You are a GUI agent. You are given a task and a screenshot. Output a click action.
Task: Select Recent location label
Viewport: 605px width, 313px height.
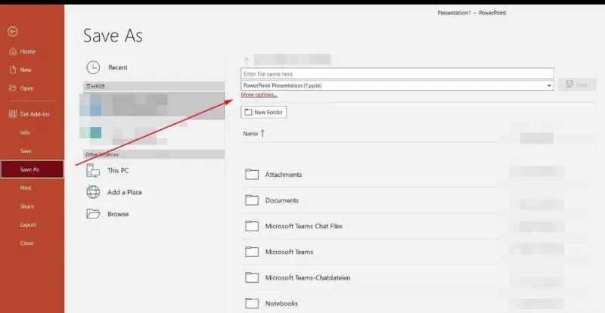(x=118, y=67)
